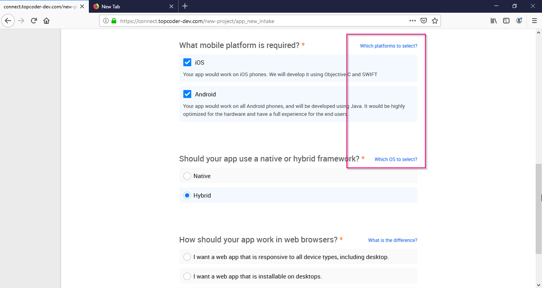The image size is (542, 288).
Task: Open "What is the difference?" help link
Action: pyautogui.click(x=392, y=240)
